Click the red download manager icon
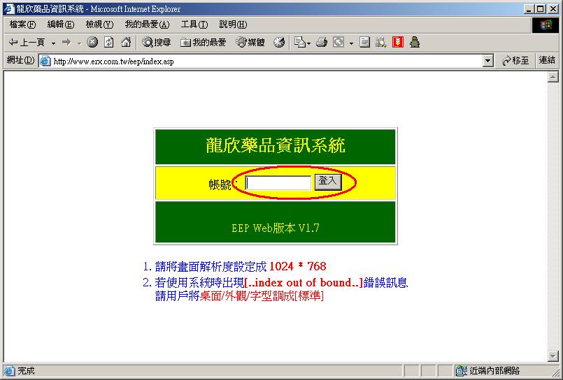 [x=398, y=43]
